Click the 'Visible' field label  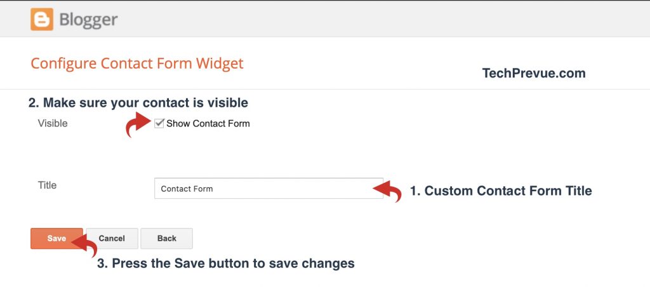coord(53,123)
